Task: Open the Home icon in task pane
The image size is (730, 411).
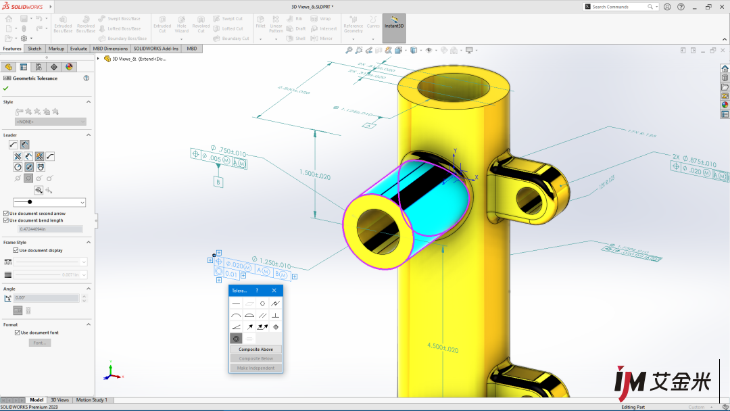Action: [725, 69]
